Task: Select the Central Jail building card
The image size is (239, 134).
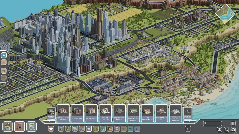Action: coord(77,113)
